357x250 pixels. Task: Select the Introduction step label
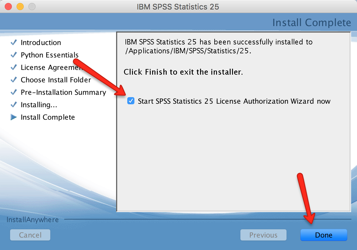tap(41, 43)
